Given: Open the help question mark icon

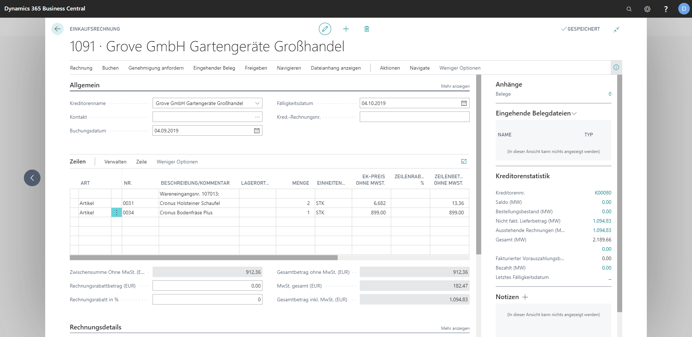Looking at the screenshot, I should pyautogui.click(x=666, y=9).
